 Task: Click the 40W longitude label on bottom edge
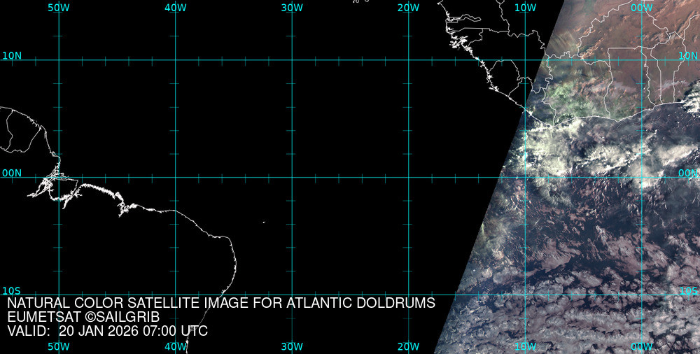[x=175, y=346]
